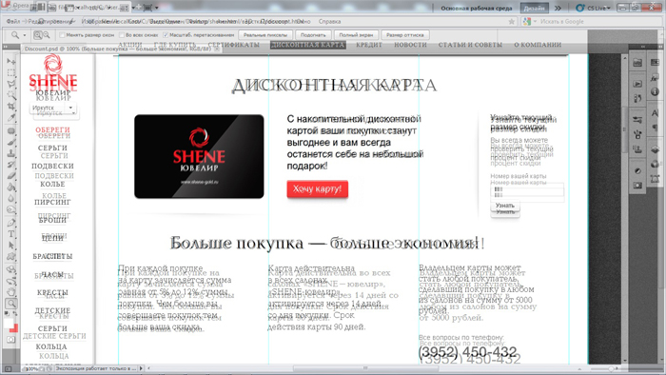Bookmark page with the star icon

pyautogui.click(x=512, y=21)
